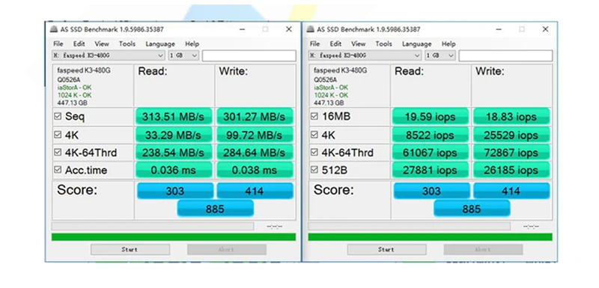Click total score 885 in right window
The height and width of the screenshot is (288, 599).
[x=472, y=209]
